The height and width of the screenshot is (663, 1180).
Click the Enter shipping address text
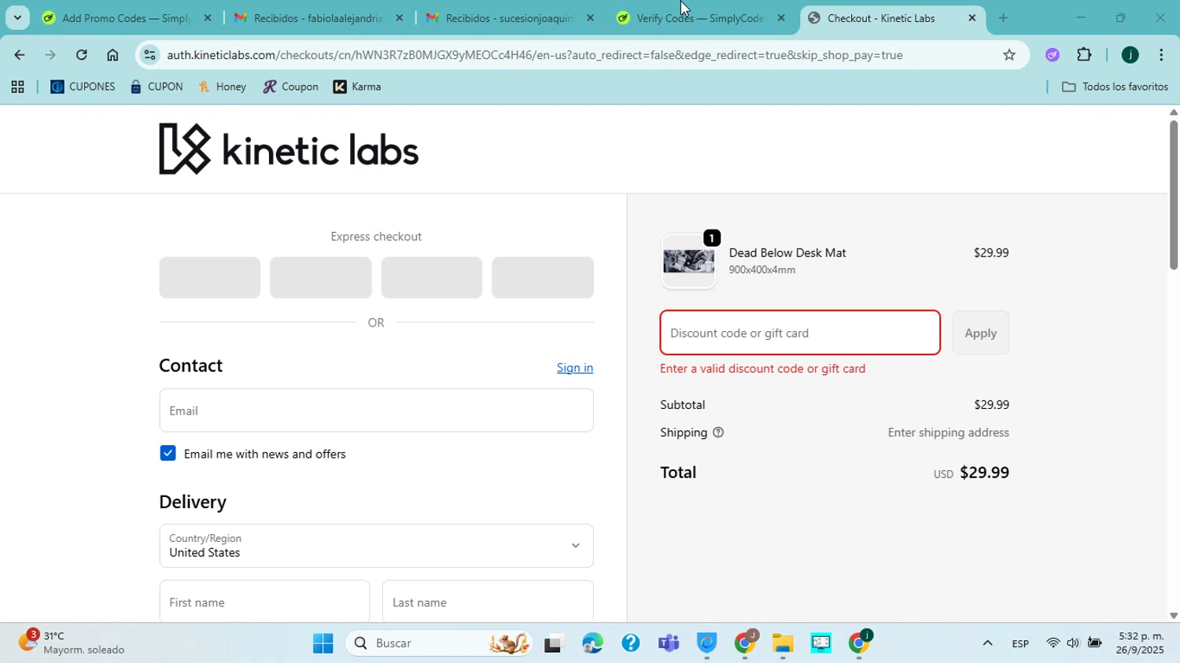tap(948, 433)
